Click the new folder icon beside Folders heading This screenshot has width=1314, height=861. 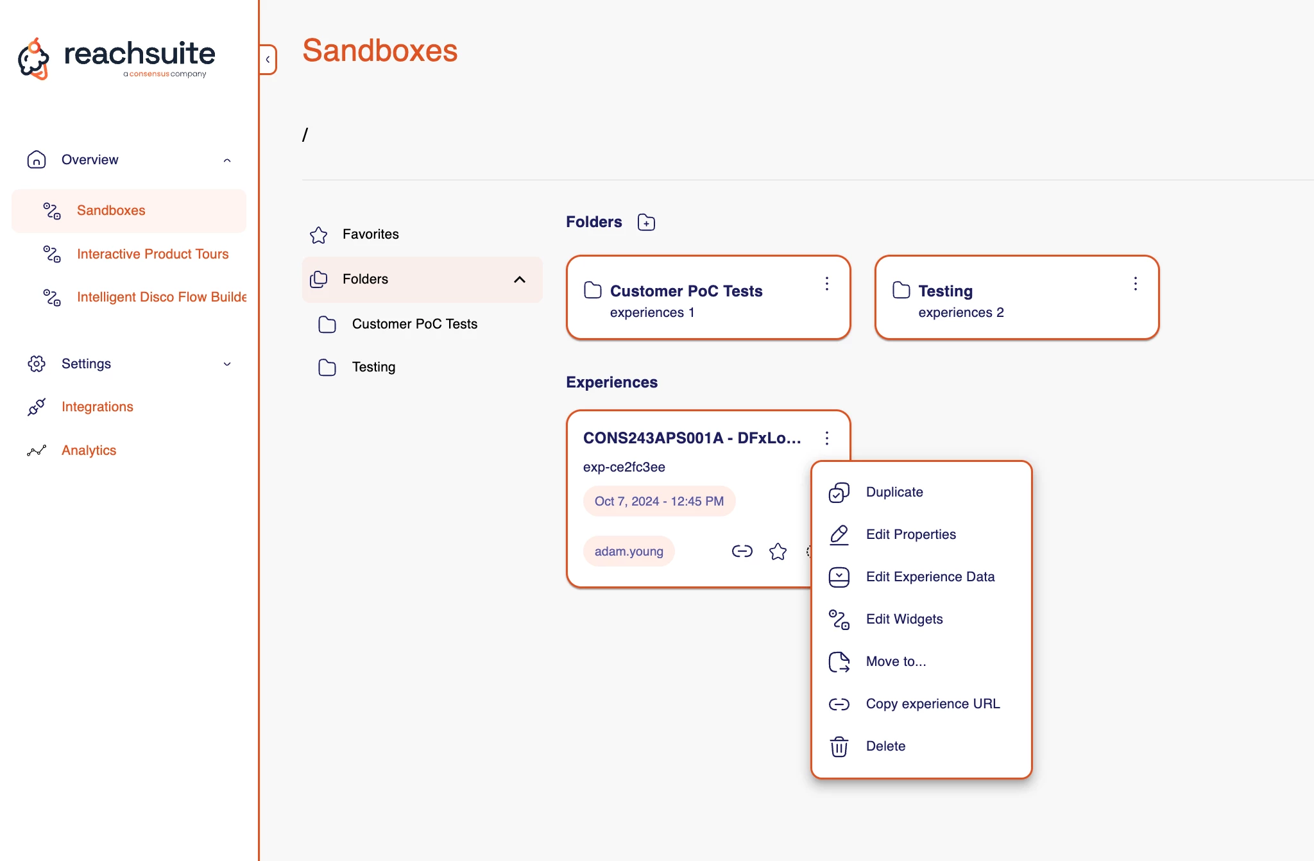(646, 222)
